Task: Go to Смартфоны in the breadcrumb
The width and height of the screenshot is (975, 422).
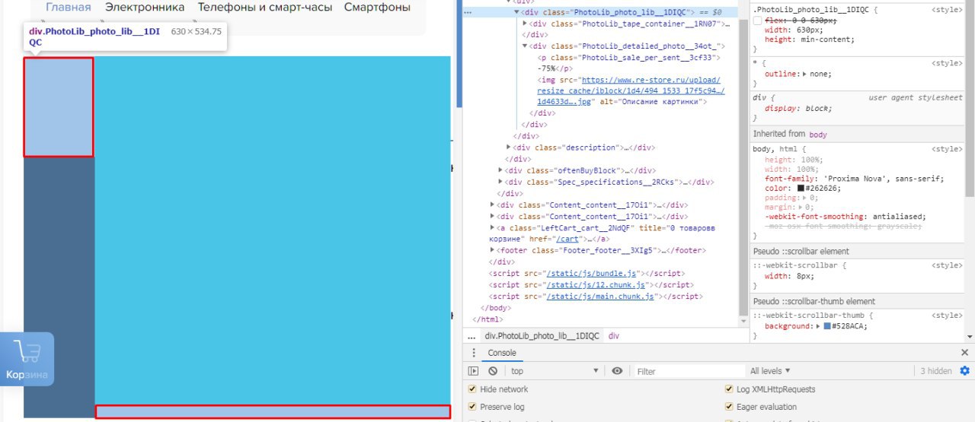Action: tap(377, 7)
